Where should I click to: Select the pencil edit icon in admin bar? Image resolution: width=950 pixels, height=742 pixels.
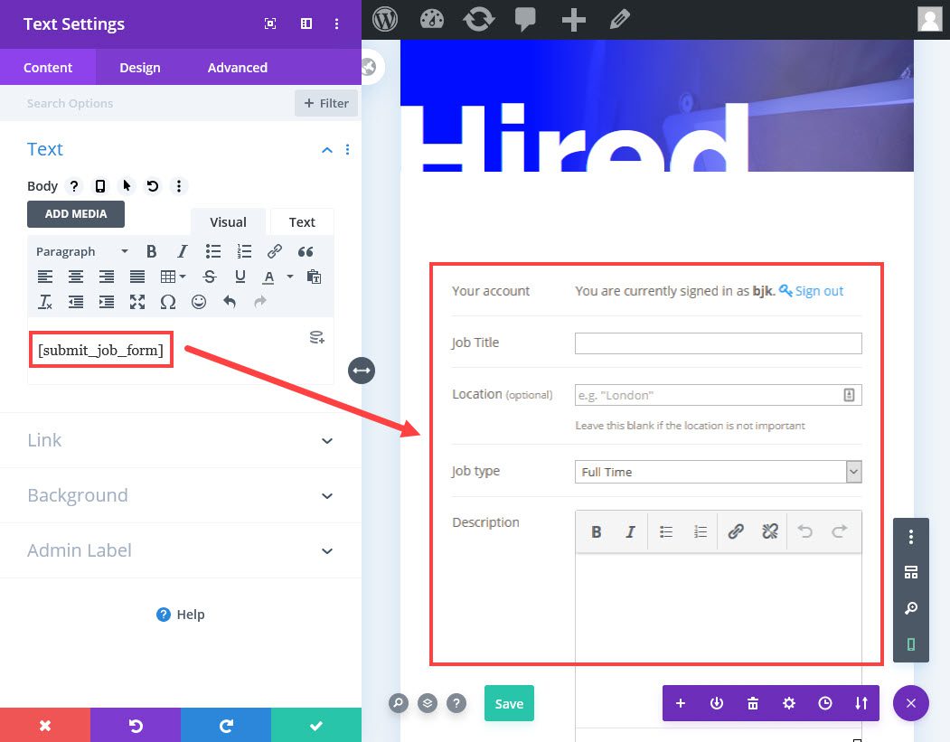[x=619, y=18]
